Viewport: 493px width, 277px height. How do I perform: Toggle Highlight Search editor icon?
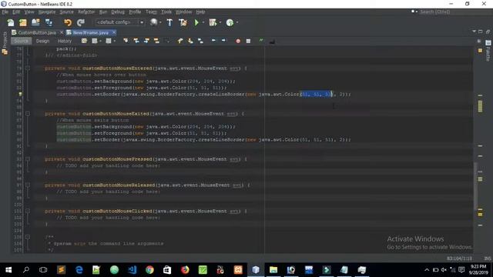click(156, 41)
